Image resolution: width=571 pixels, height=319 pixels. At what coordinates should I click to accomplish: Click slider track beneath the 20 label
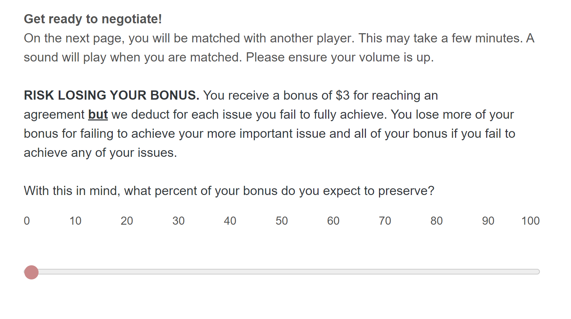pyautogui.click(x=127, y=272)
